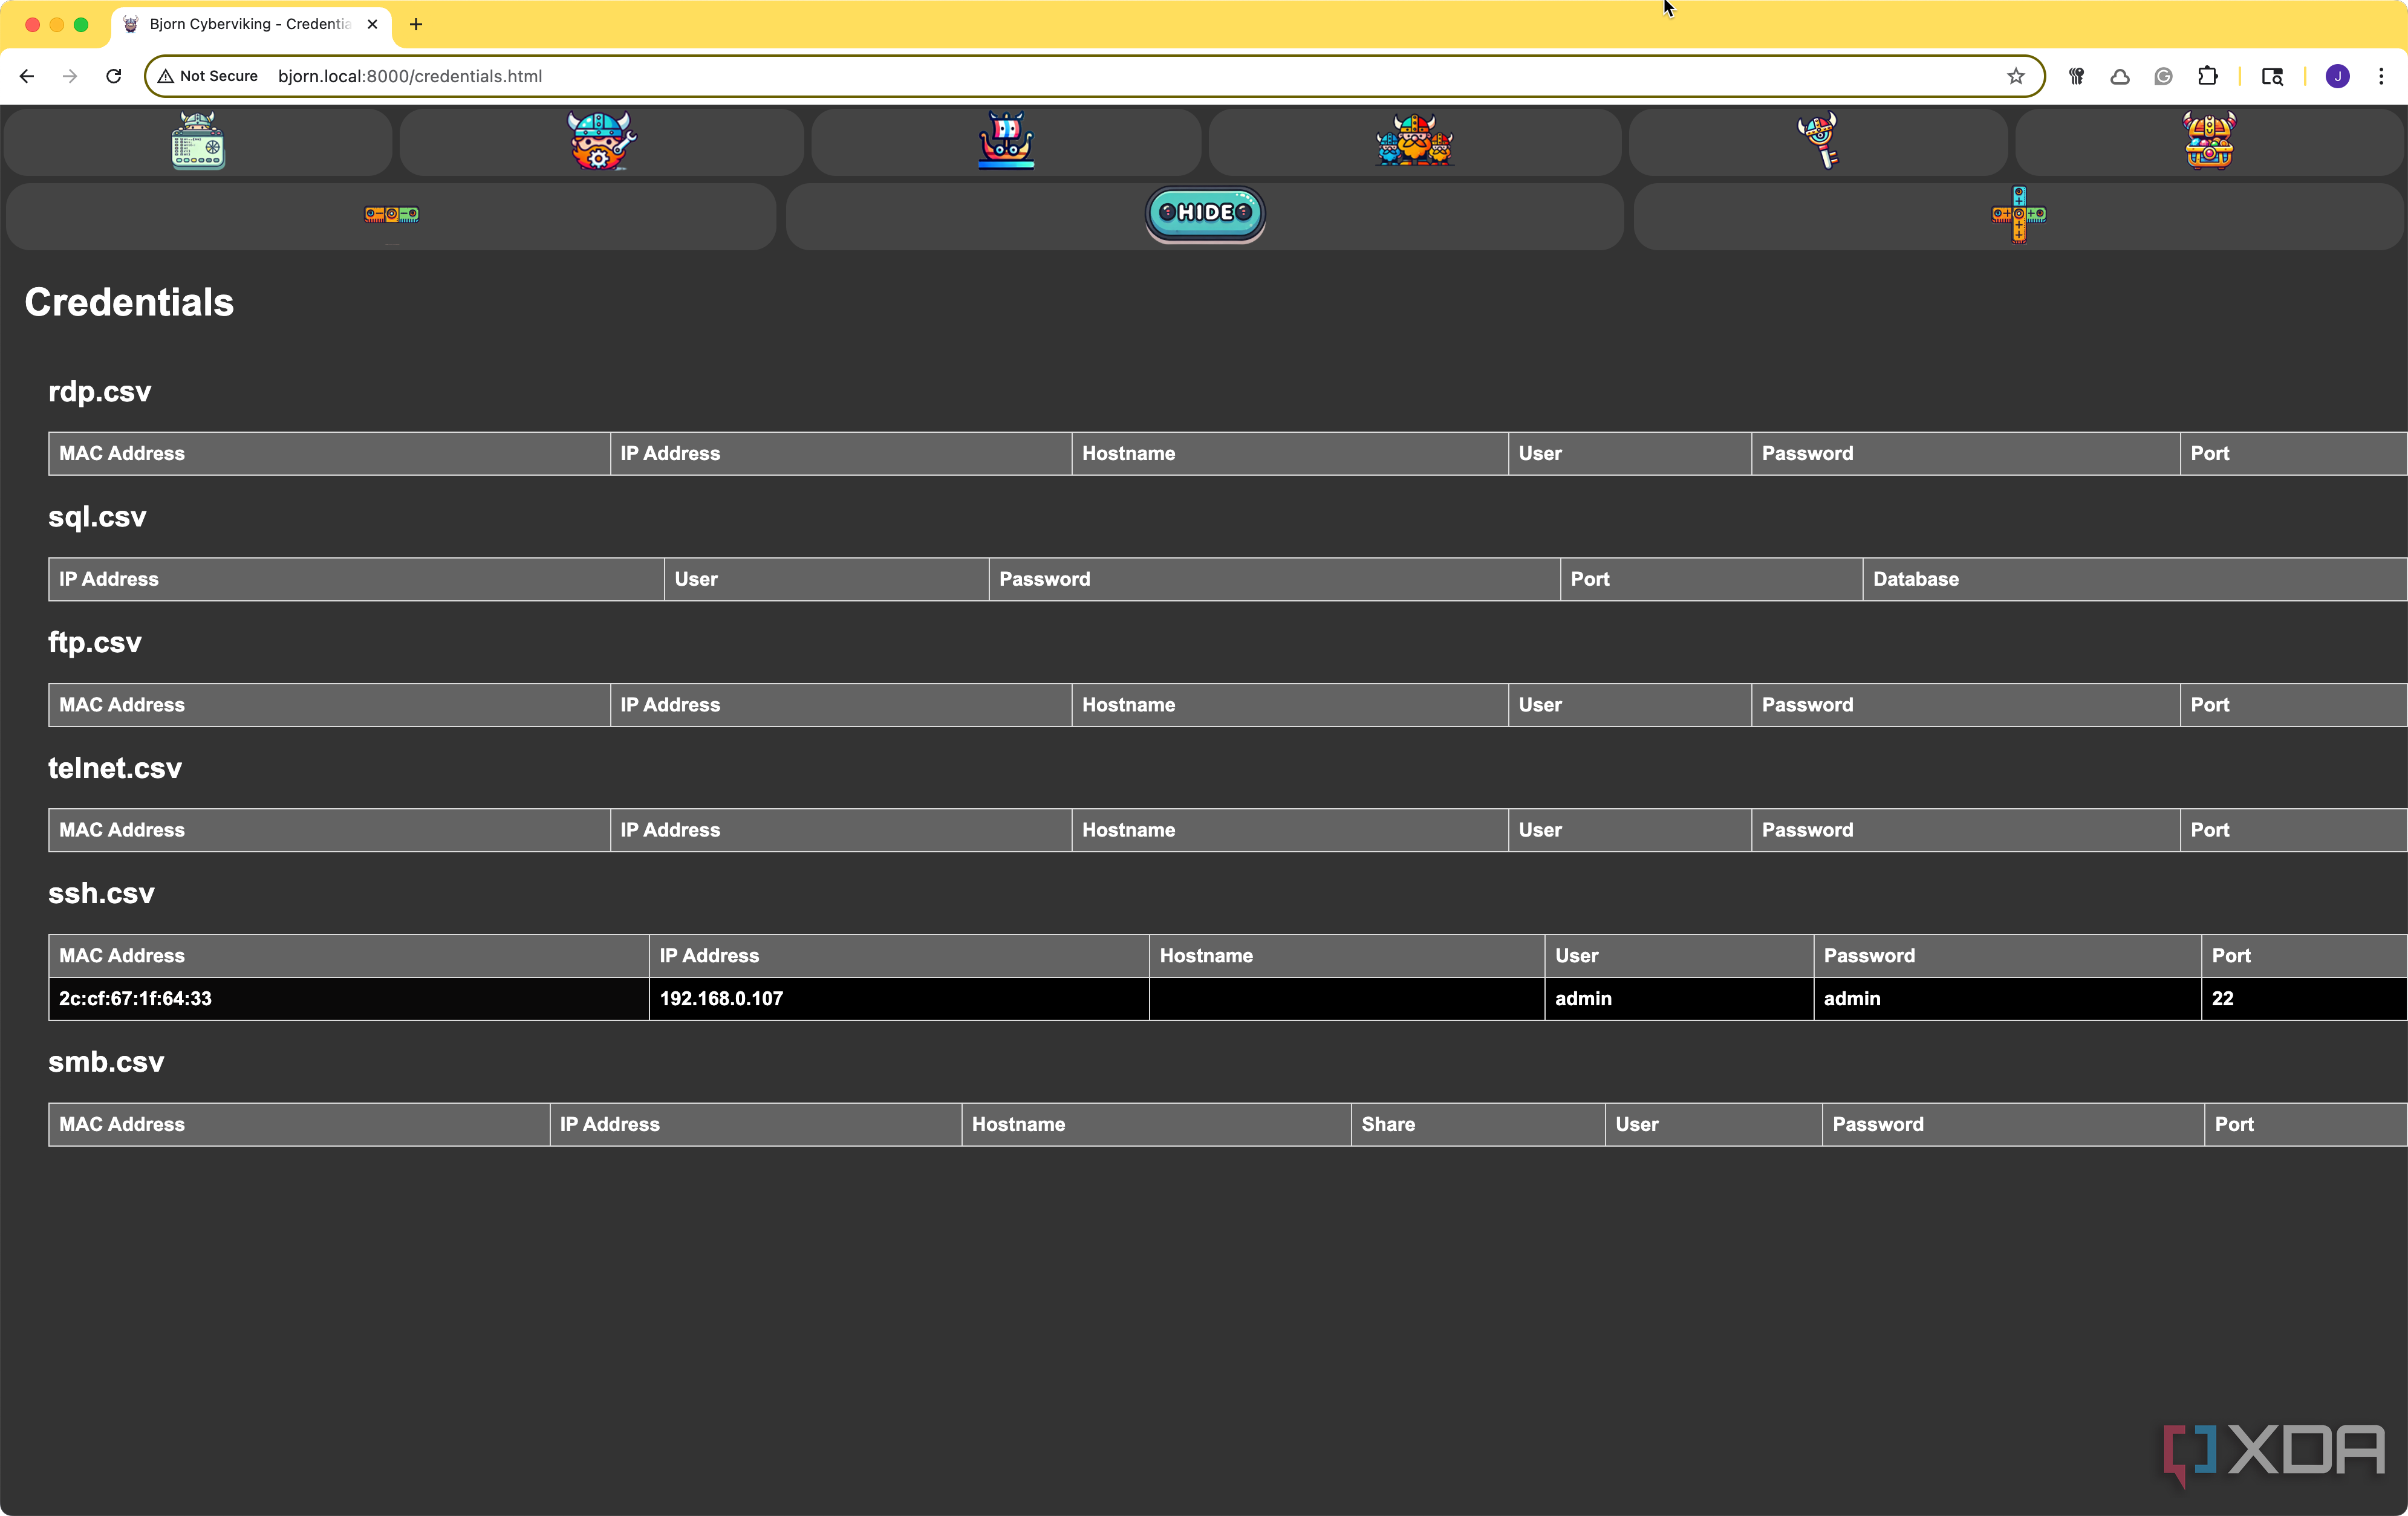Open the Chrome three-dot menu
The height and width of the screenshot is (1516, 2408).
(x=2381, y=76)
